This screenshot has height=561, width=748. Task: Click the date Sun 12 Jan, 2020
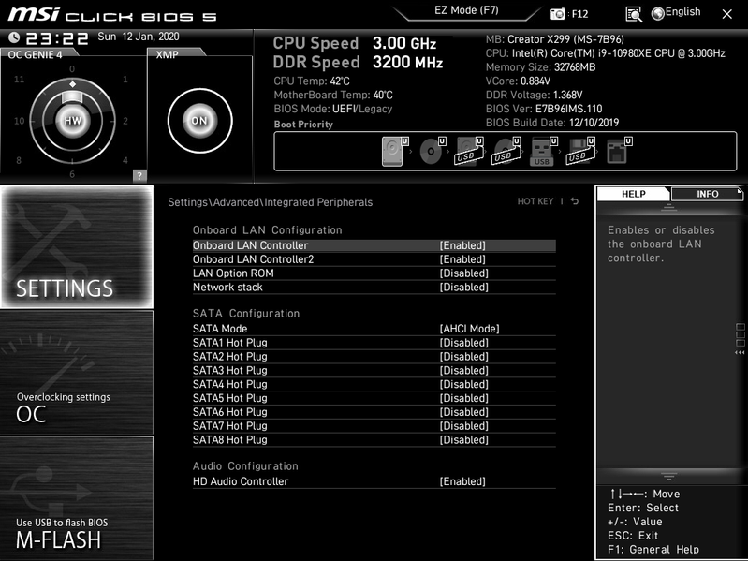[x=139, y=37]
